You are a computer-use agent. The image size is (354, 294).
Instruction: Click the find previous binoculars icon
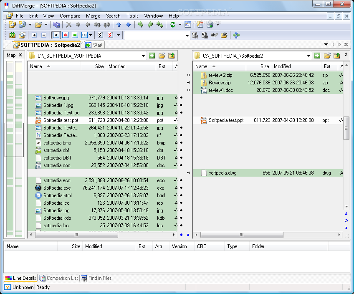tap(205, 35)
